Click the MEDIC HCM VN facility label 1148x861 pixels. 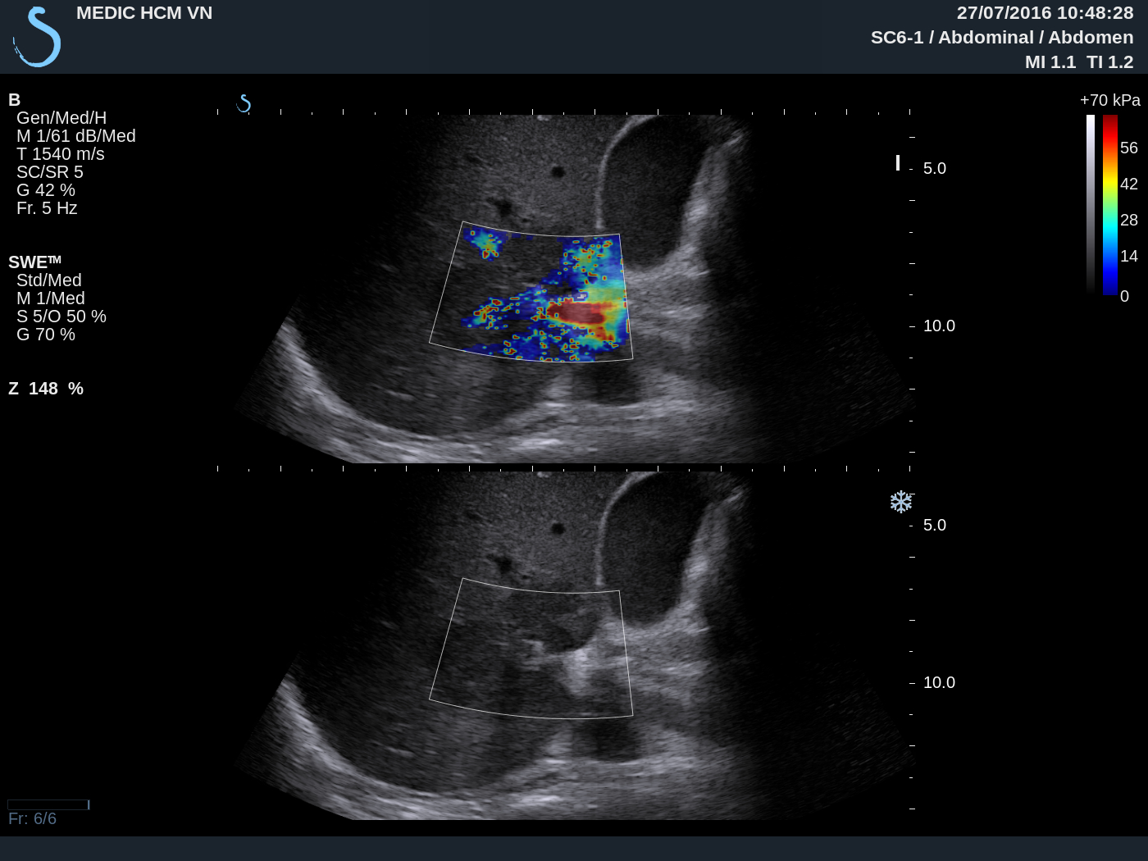coord(143,12)
